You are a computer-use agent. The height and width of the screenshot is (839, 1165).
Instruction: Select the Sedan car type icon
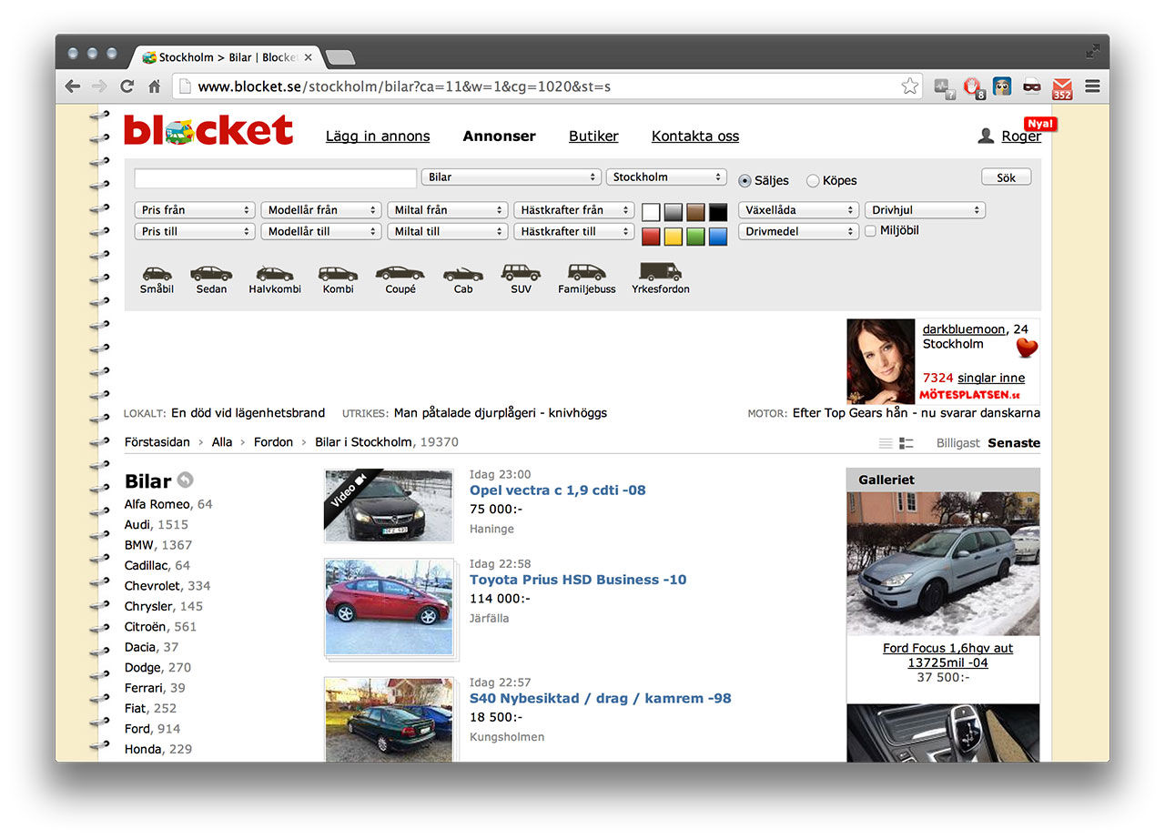click(x=211, y=273)
